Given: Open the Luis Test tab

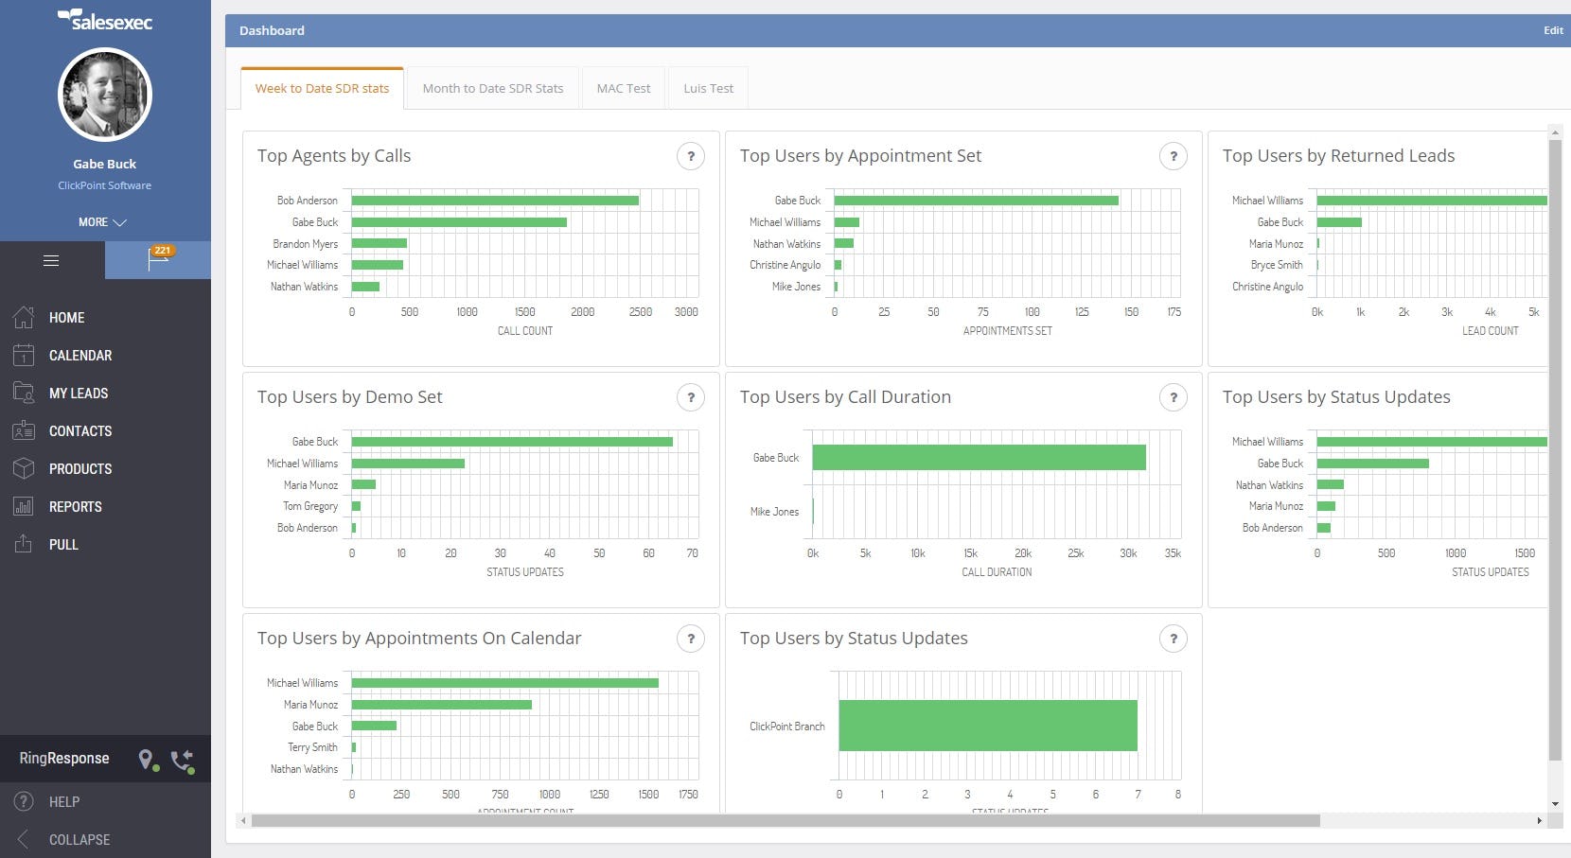Looking at the screenshot, I should click(707, 88).
